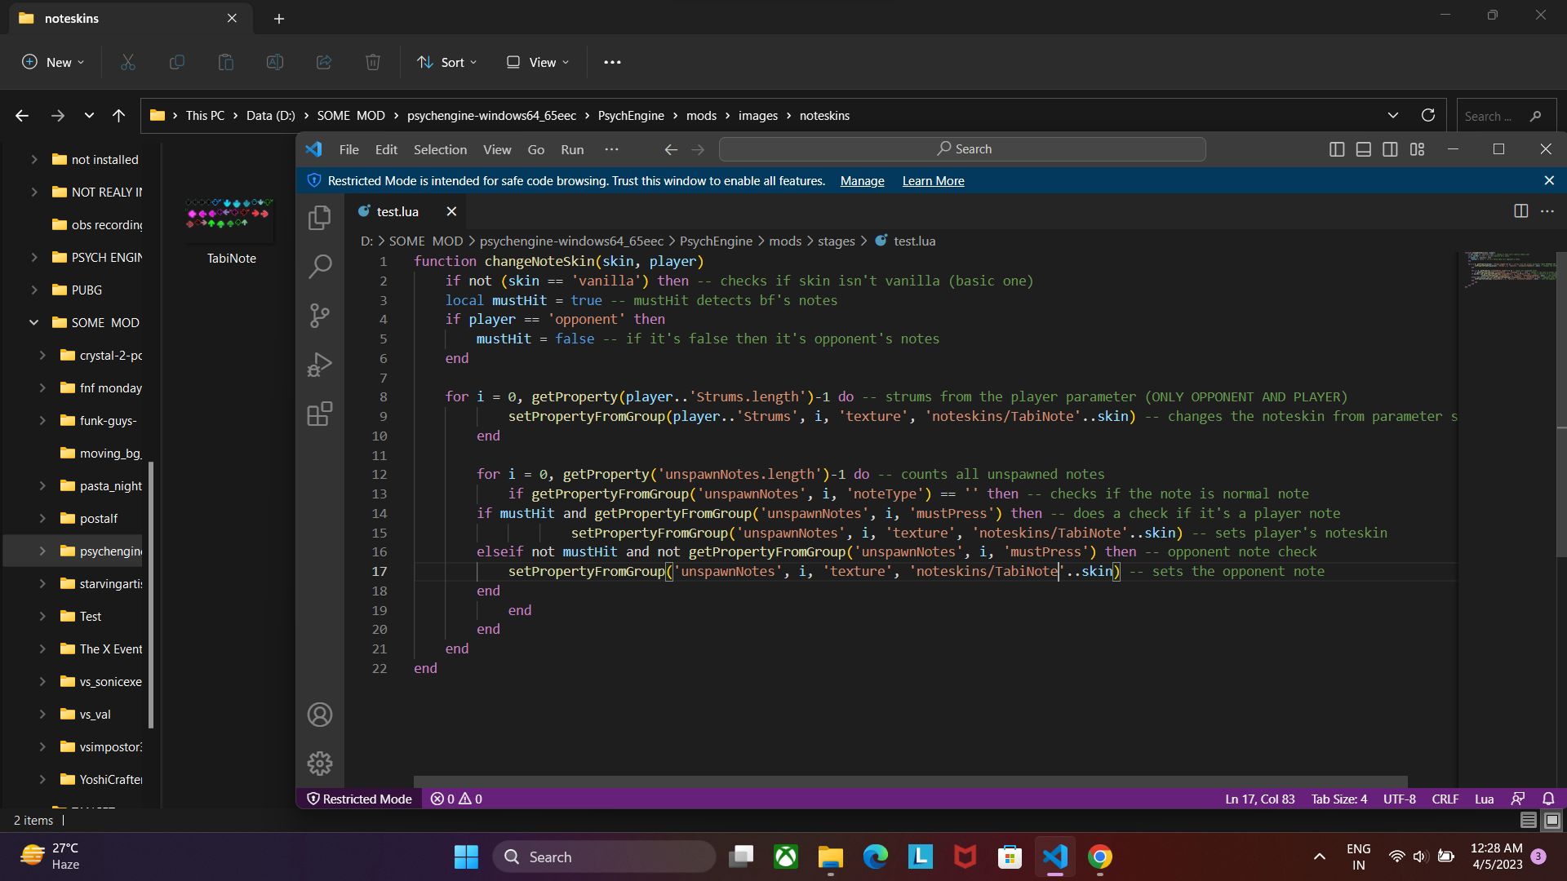This screenshot has width=1567, height=881.
Task: Click the File Explorer navigation pane scrollbar
Action: [x=151, y=594]
